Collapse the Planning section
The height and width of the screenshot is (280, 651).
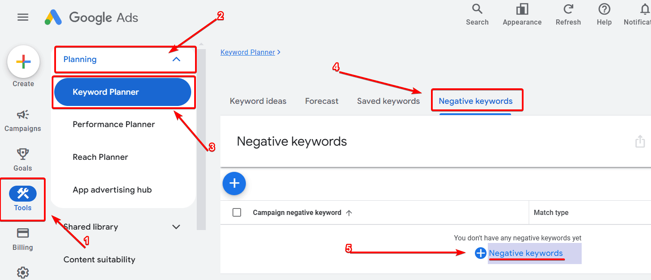coord(176,59)
